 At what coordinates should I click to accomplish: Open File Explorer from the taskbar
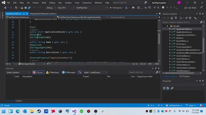pos(32,111)
